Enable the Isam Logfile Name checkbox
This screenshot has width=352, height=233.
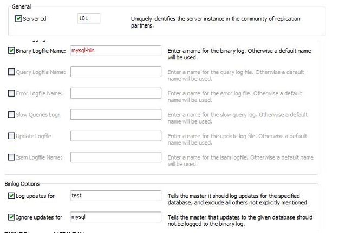(11, 157)
